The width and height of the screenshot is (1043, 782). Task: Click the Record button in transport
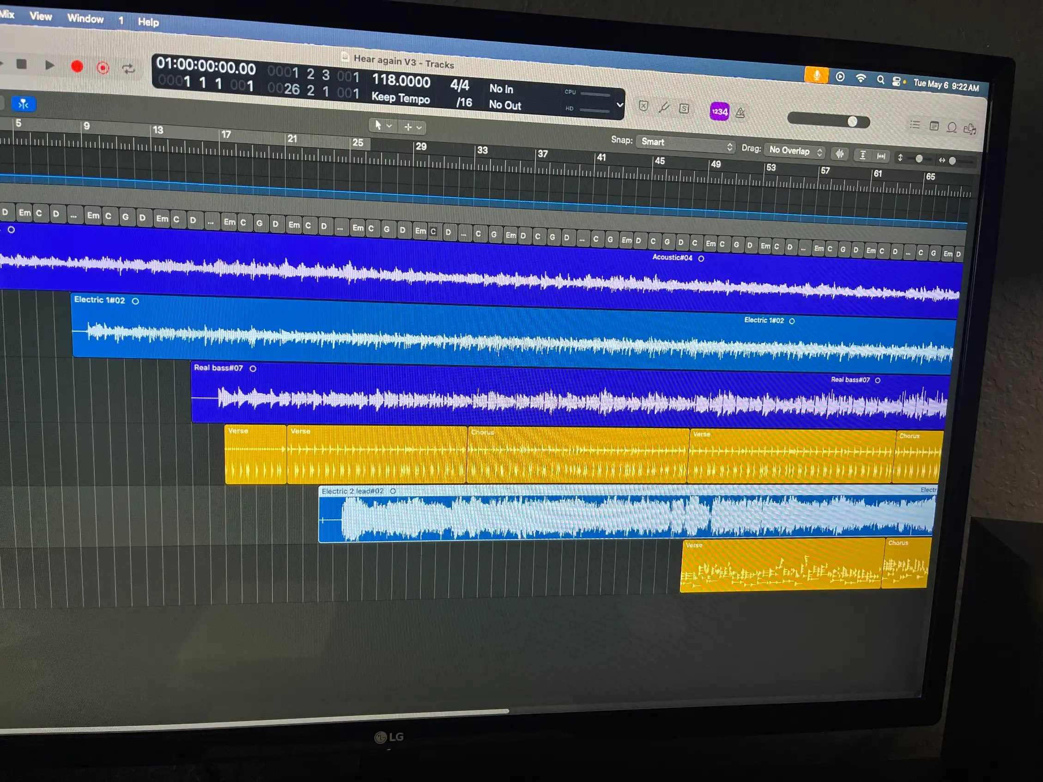(77, 67)
